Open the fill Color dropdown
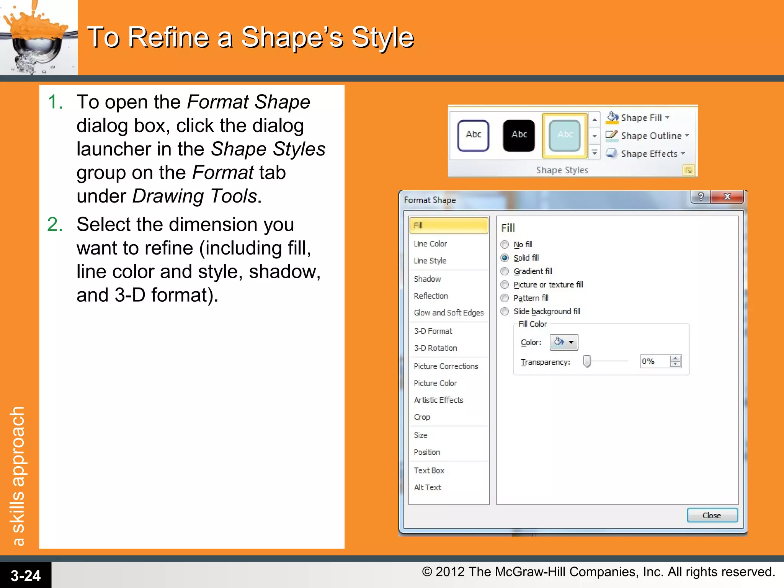The height and width of the screenshot is (588, 784). point(564,342)
